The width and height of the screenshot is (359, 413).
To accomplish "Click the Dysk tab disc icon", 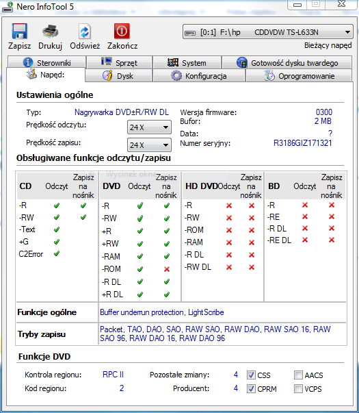I will pos(107,75).
